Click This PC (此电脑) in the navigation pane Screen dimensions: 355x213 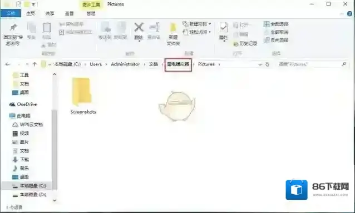tap(20, 116)
